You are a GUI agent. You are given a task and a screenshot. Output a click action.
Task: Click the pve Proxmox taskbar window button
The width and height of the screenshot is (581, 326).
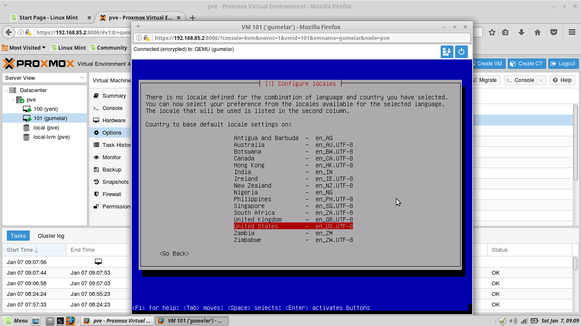click(x=117, y=321)
